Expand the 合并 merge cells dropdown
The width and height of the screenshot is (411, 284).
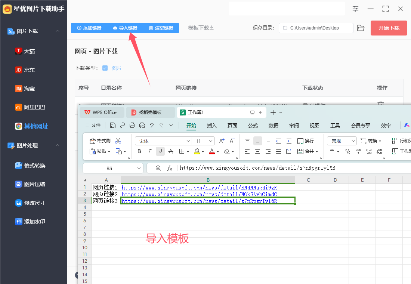coord(317,151)
